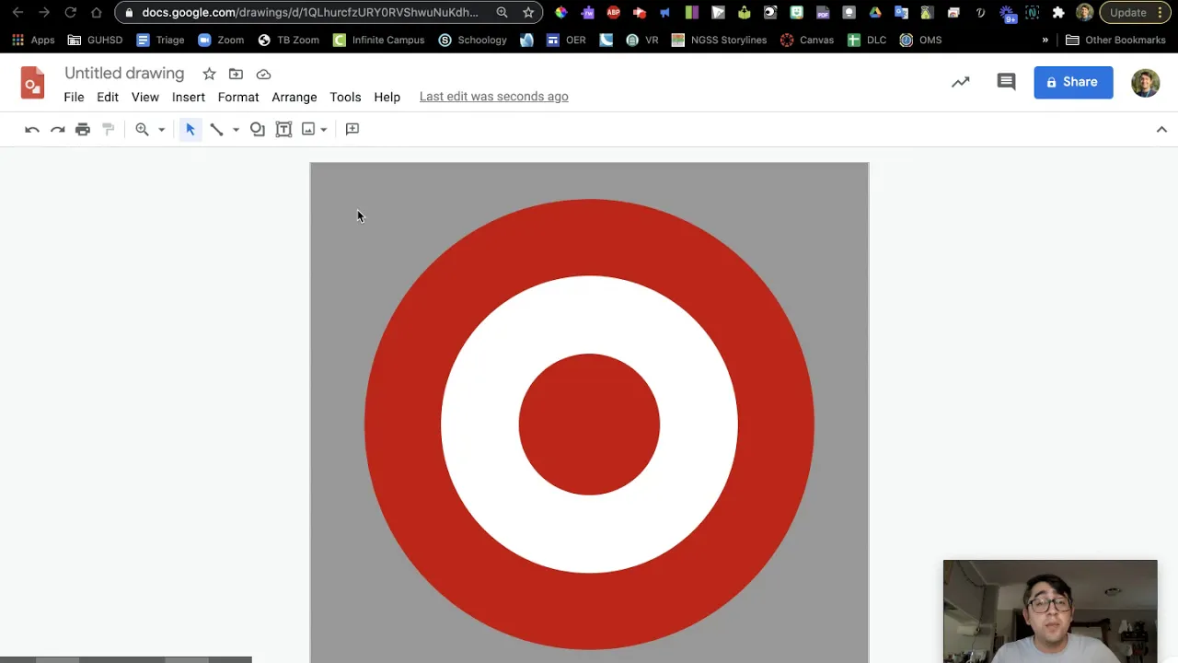Open Other Bookmarks folder
The width and height of the screenshot is (1178, 663).
pyautogui.click(x=1117, y=41)
